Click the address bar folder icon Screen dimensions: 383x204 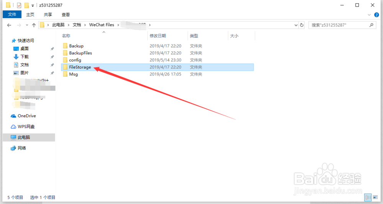pyautogui.click(x=42, y=25)
